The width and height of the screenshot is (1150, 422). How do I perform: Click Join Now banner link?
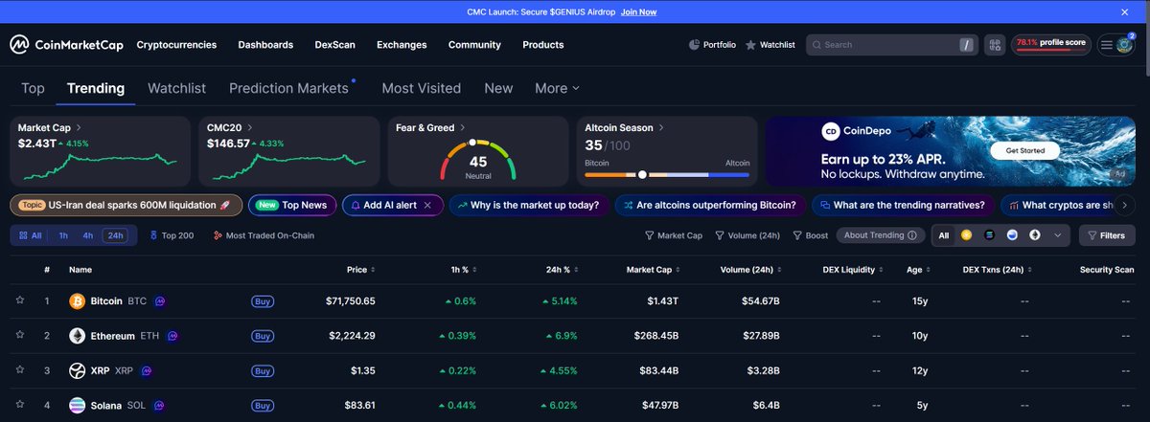638,11
